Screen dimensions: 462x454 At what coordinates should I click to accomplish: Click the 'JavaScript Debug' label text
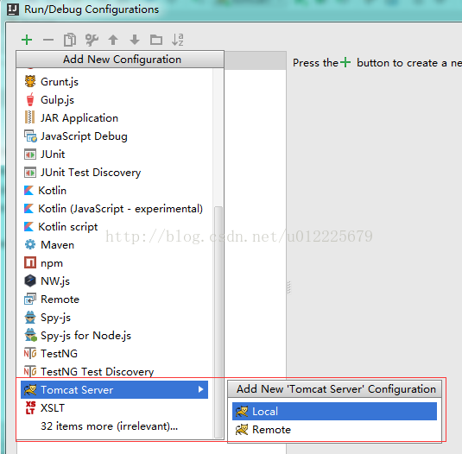pos(84,136)
